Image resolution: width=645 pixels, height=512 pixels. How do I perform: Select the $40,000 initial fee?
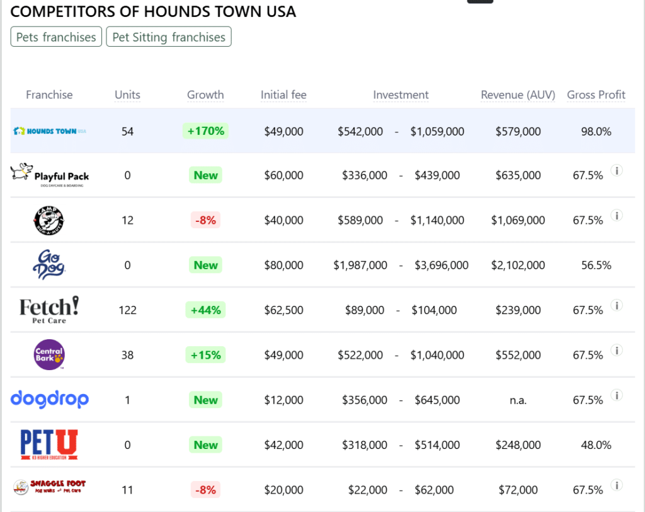pyautogui.click(x=283, y=220)
